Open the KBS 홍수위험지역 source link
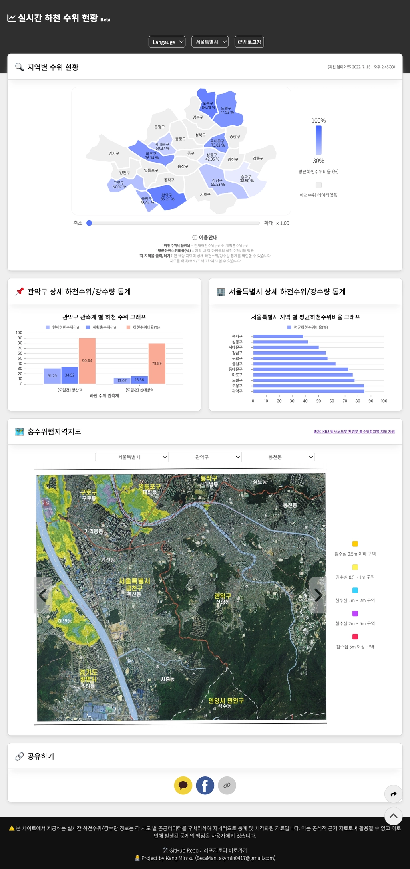Image resolution: width=410 pixels, height=869 pixels. click(354, 431)
